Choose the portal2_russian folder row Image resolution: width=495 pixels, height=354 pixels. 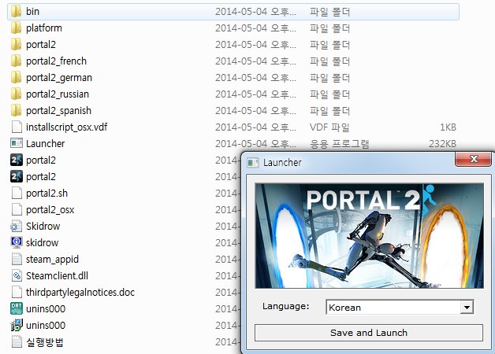coord(58,94)
